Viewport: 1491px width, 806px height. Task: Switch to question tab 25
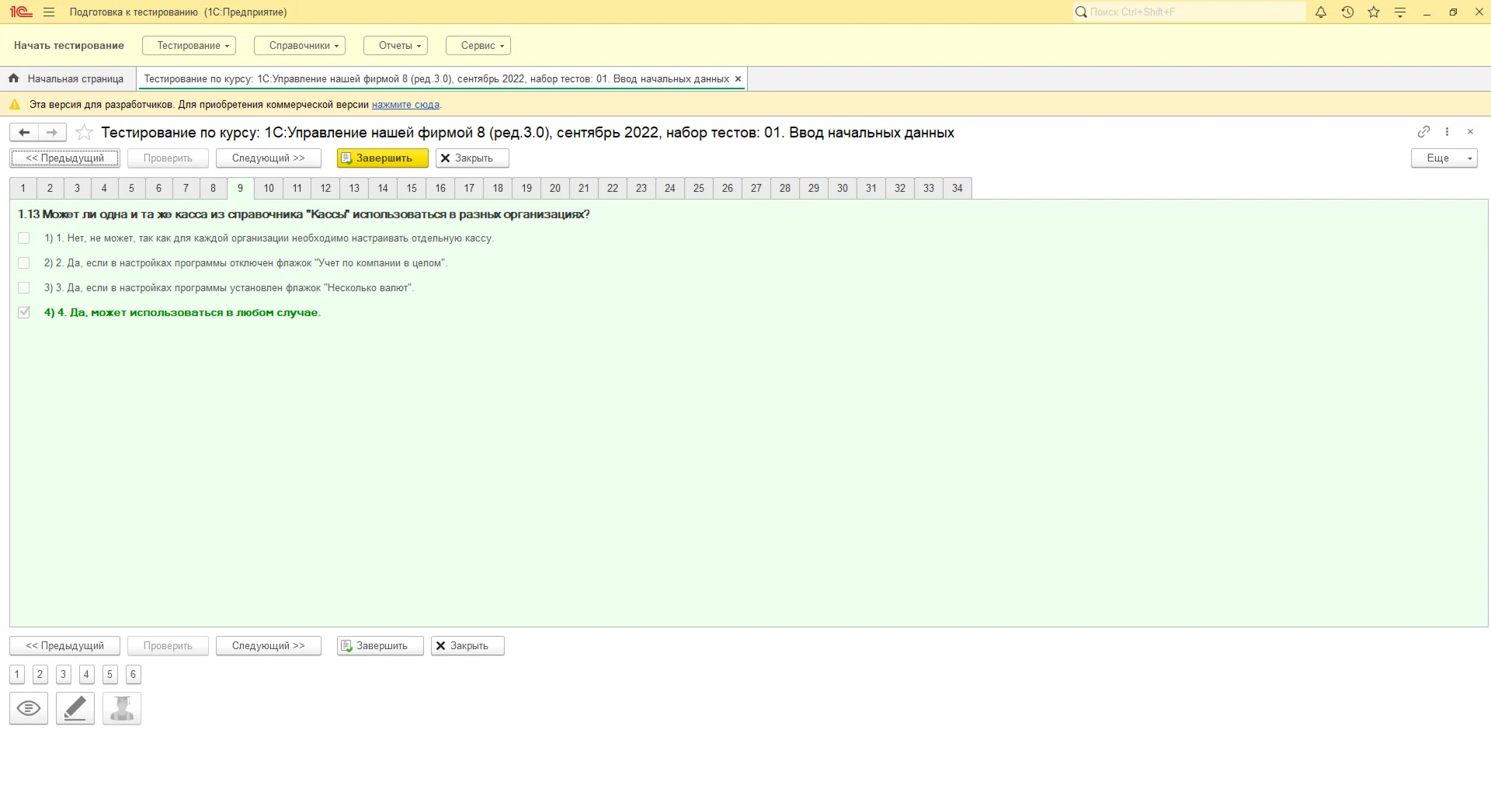pos(699,188)
